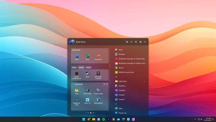Open the Downloads group hamburger menu
Viewport: 216px width, 122px height.
point(107,84)
